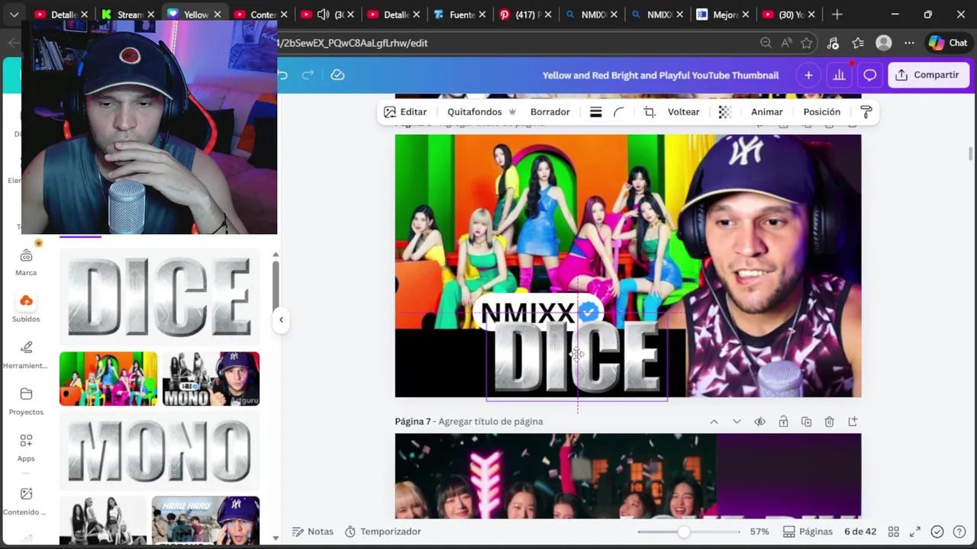Open the line weight border style icon
This screenshot has width=977, height=549.
596,112
